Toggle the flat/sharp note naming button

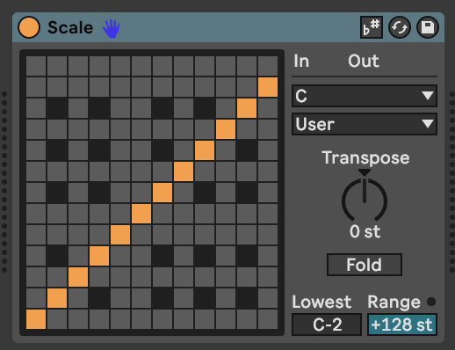[372, 27]
